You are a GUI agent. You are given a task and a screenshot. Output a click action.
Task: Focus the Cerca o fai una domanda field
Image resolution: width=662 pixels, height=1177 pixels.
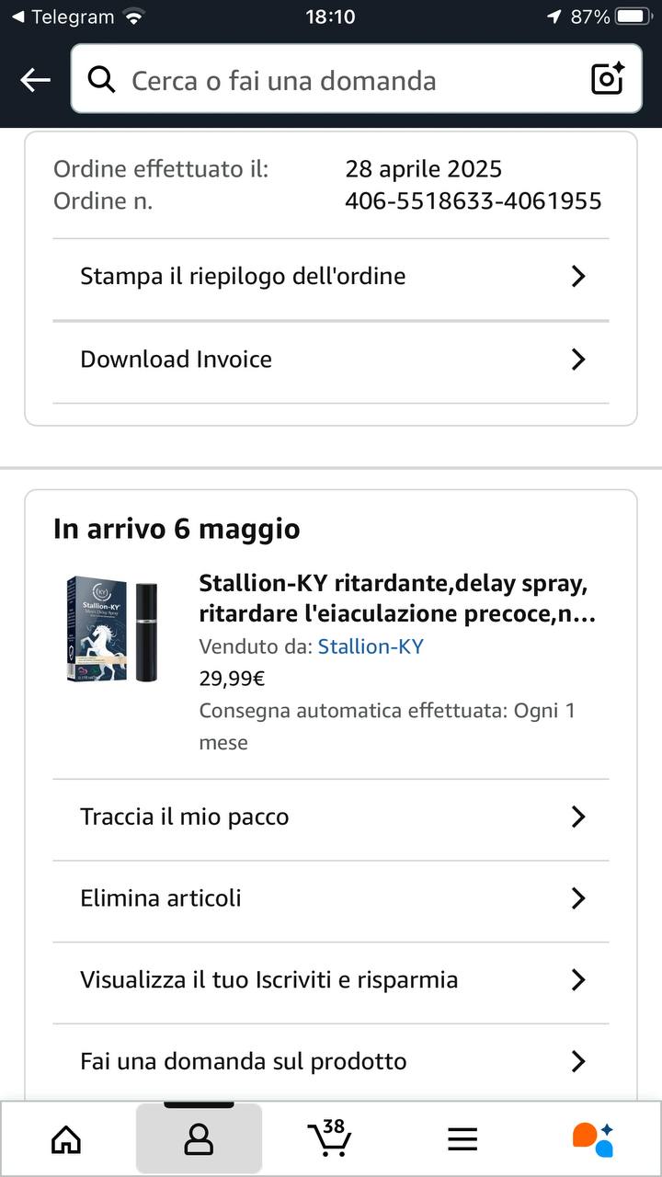(357, 79)
